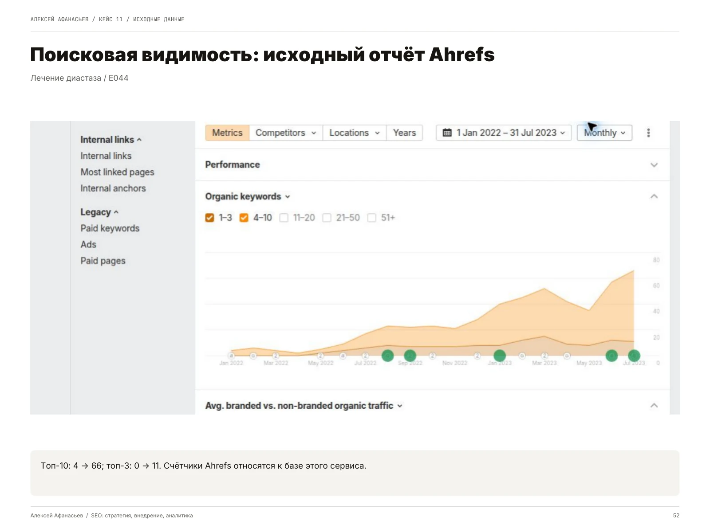Collapse the branded traffic section chevron

pyautogui.click(x=654, y=406)
